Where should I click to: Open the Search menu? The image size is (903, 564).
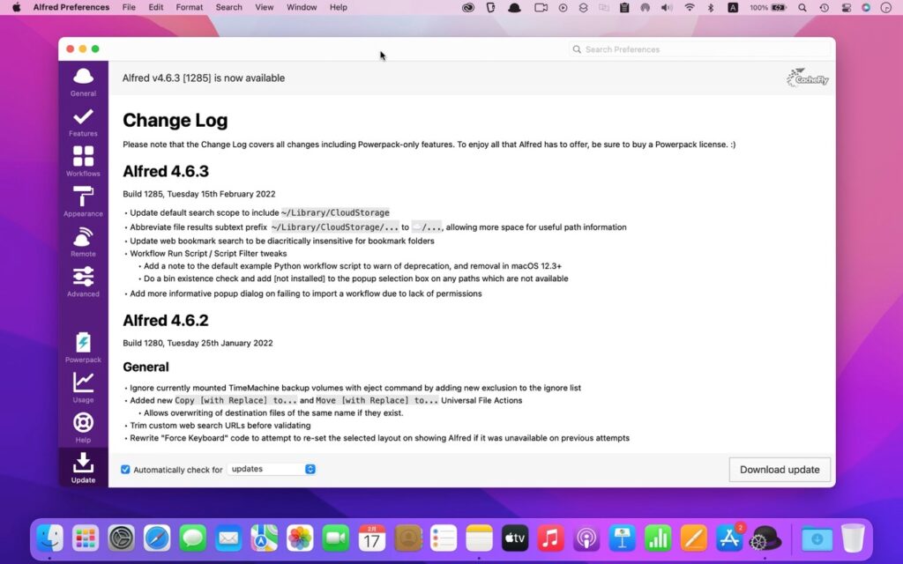228,7
